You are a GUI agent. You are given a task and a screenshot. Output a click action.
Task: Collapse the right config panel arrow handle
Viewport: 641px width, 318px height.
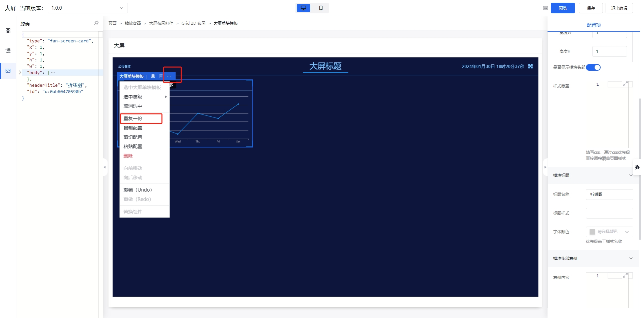tap(545, 167)
